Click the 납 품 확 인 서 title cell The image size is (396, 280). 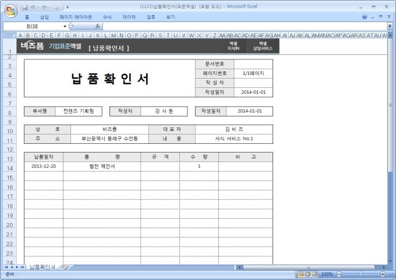tap(109, 78)
